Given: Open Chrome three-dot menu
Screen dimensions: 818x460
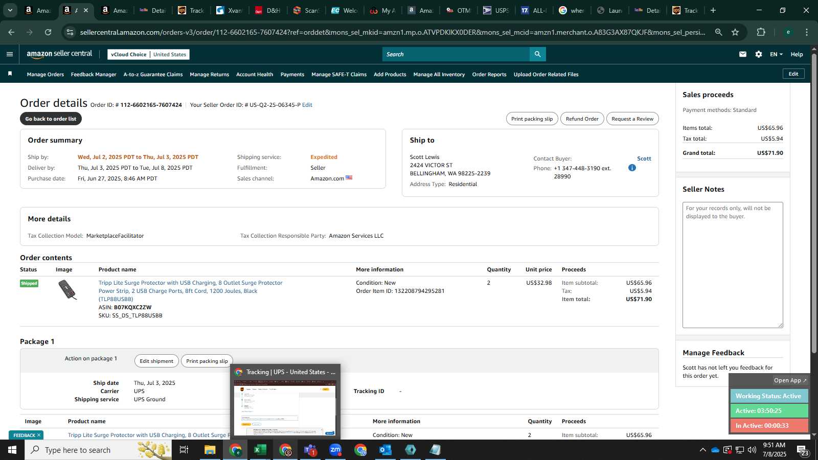Looking at the screenshot, I should [x=807, y=32].
